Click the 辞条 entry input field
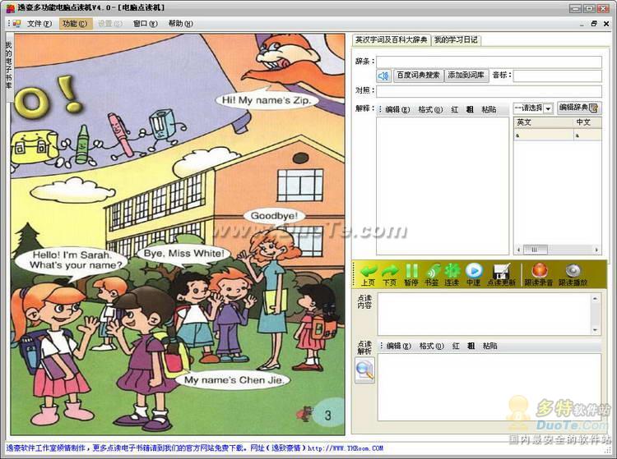 tap(489, 62)
